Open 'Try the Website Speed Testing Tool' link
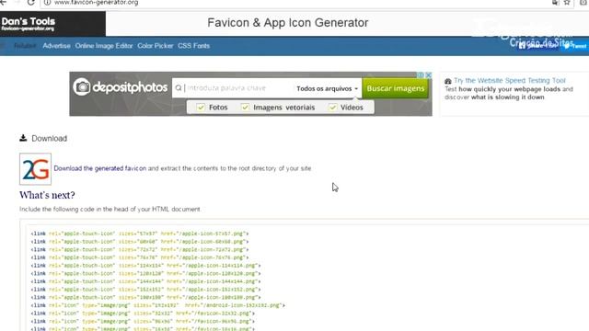This screenshot has width=589, height=331. pyautogui.click(x=509, y=80)
